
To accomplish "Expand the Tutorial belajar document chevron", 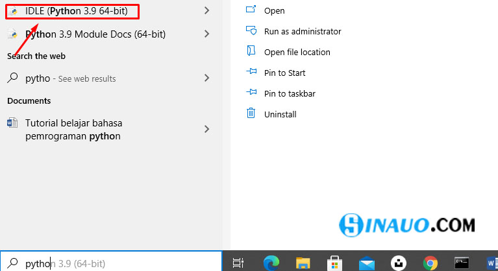I will point(206,129).
